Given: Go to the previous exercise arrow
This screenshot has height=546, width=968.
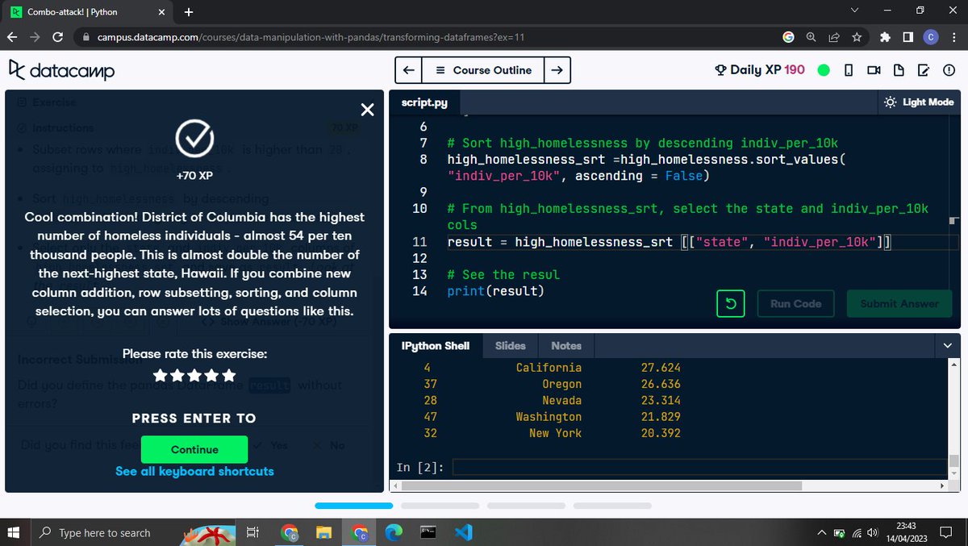Looking at the screenshot, I should pos(409,70).
